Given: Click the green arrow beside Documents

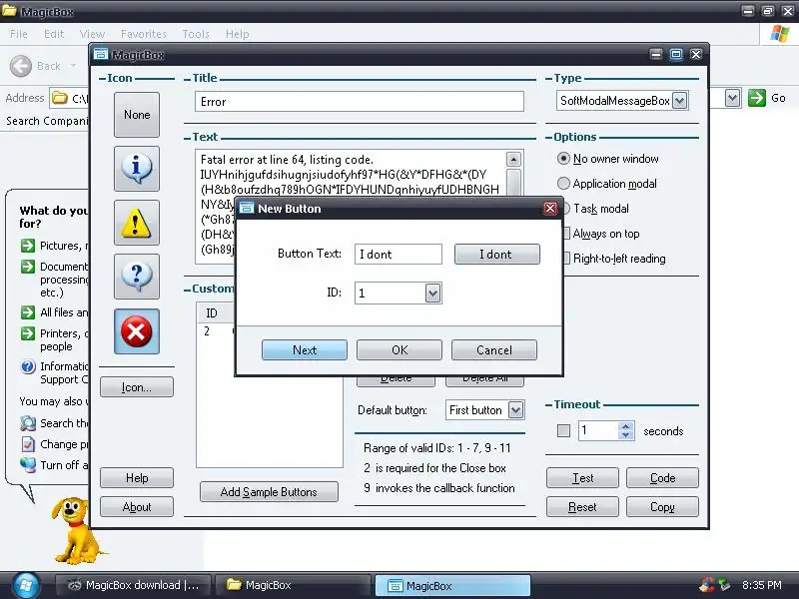Looking at the screenshot, I should pyautogui.click(x=28, y=267).
